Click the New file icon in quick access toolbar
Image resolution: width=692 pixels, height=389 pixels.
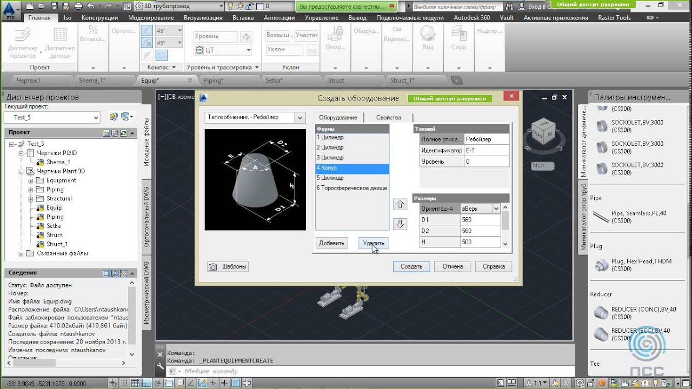29,6
